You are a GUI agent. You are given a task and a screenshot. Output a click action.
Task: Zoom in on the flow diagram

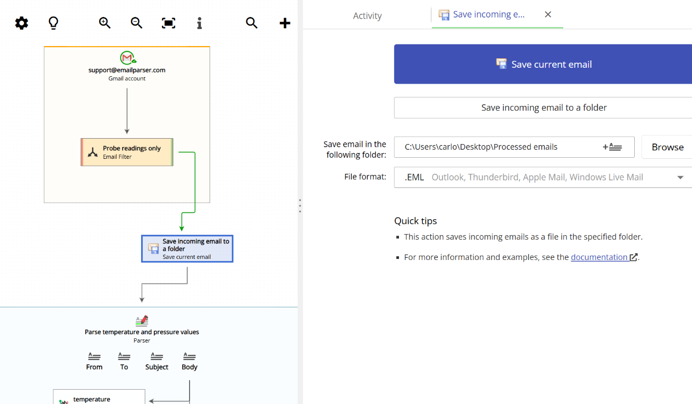tap(104, 23)
